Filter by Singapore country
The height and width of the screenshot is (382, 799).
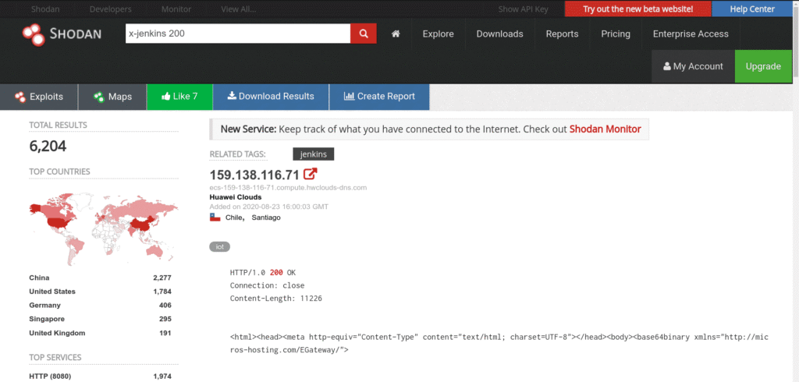pyautogui.click(x=47, y=319)
